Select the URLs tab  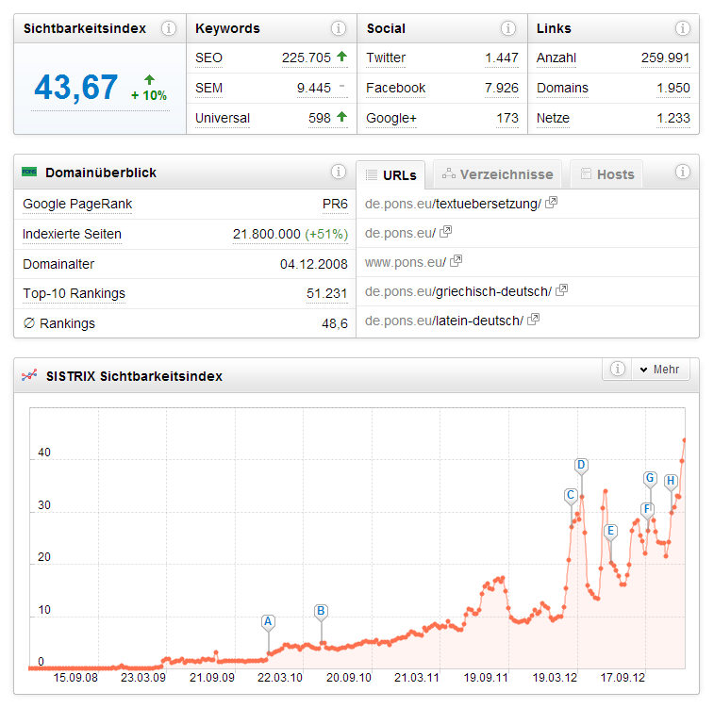click(x=390, y=174)
